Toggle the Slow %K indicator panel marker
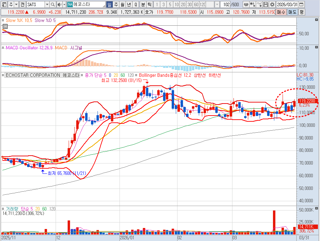320x241 pixels. coord(3,21)
